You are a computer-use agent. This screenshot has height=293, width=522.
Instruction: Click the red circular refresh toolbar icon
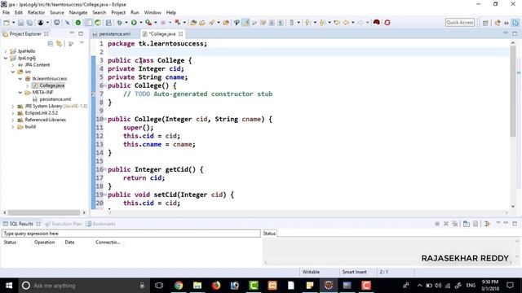point(387,23)
